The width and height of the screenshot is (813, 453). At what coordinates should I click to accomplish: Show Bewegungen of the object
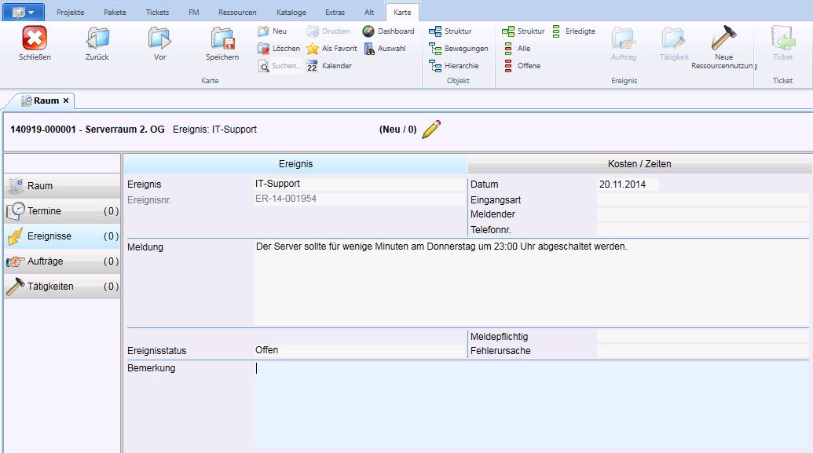pyautogui.click(x=459, y=48)
